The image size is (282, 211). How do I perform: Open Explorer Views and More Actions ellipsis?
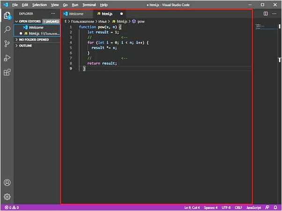coord(53,14)
